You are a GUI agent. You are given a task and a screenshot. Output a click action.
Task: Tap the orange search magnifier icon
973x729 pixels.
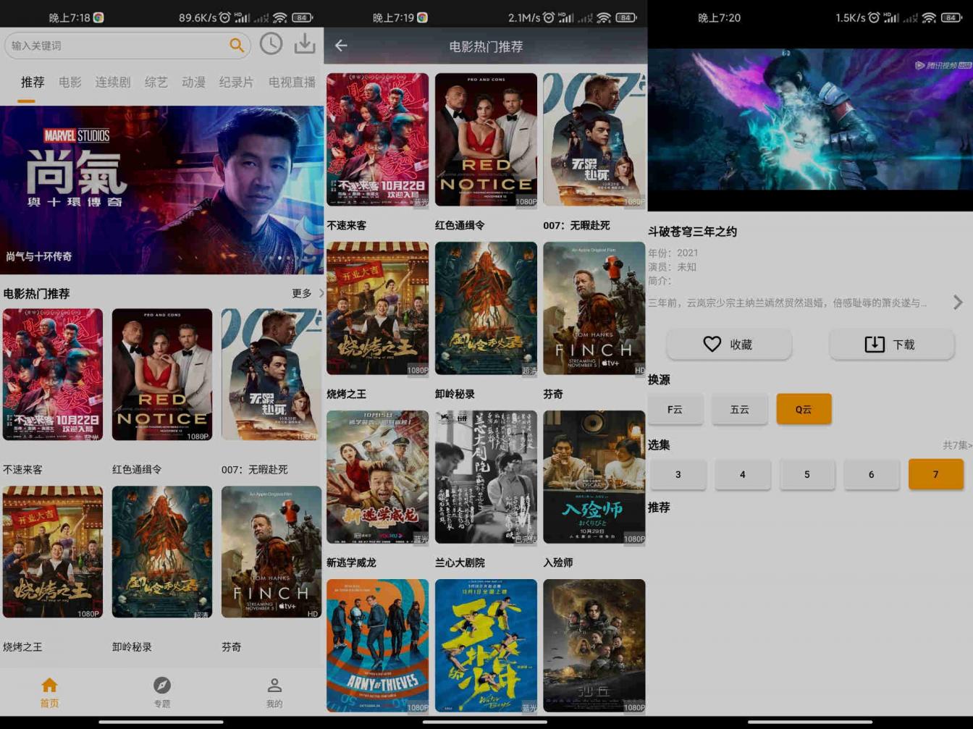(237, 45)
